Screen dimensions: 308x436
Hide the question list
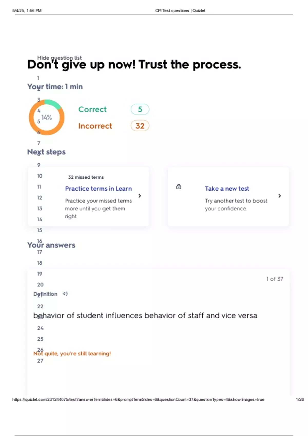pyautogui.click(x=59, y=58)
